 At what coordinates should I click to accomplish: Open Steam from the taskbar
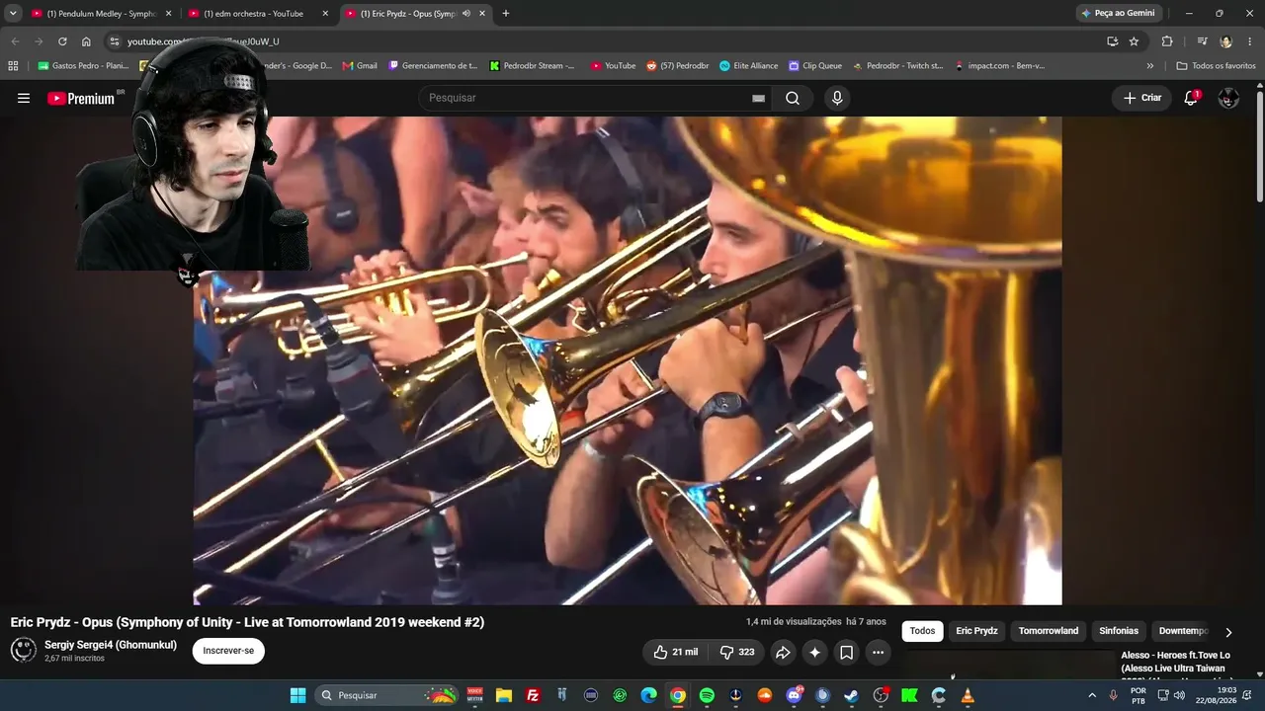tap(851, 695)
